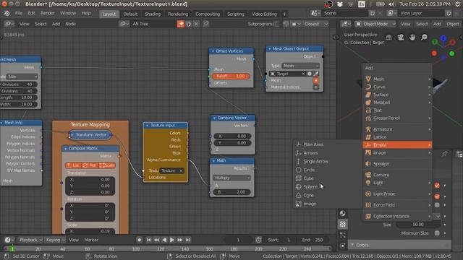This screenshot has width=463, height=260.
Task: Click the End 250 frame field
Action: (313, 240)
